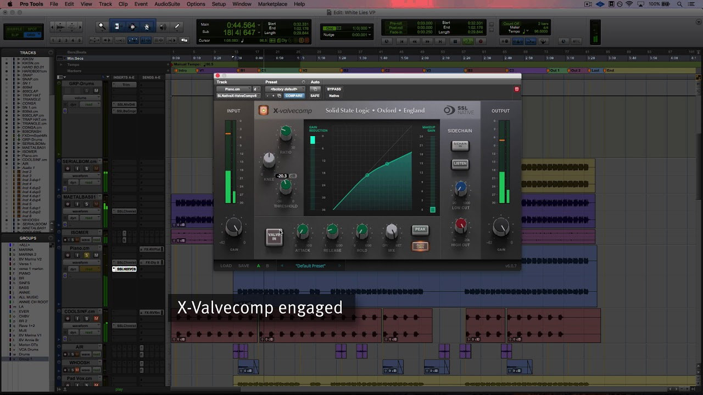Image resolution: width=703 pixels, height=395 pixels.
Task: Toggle X-Valvecomp plugin power icon
Action: tap(264, 110)
